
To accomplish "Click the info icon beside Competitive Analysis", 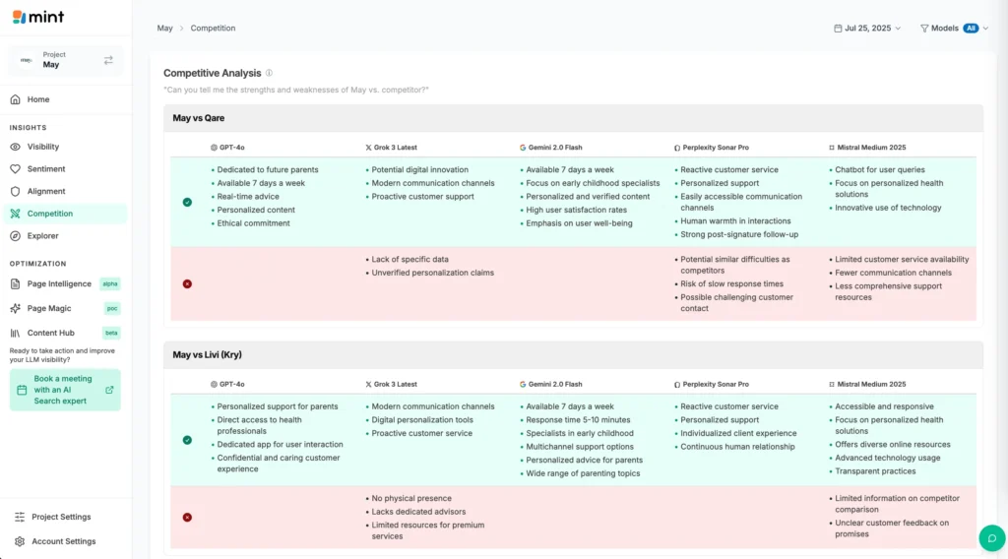I will click(270, 73).
